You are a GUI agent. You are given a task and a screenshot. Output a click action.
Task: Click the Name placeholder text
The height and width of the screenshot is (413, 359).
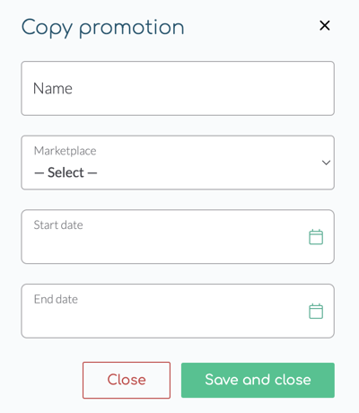click(53, 89)
